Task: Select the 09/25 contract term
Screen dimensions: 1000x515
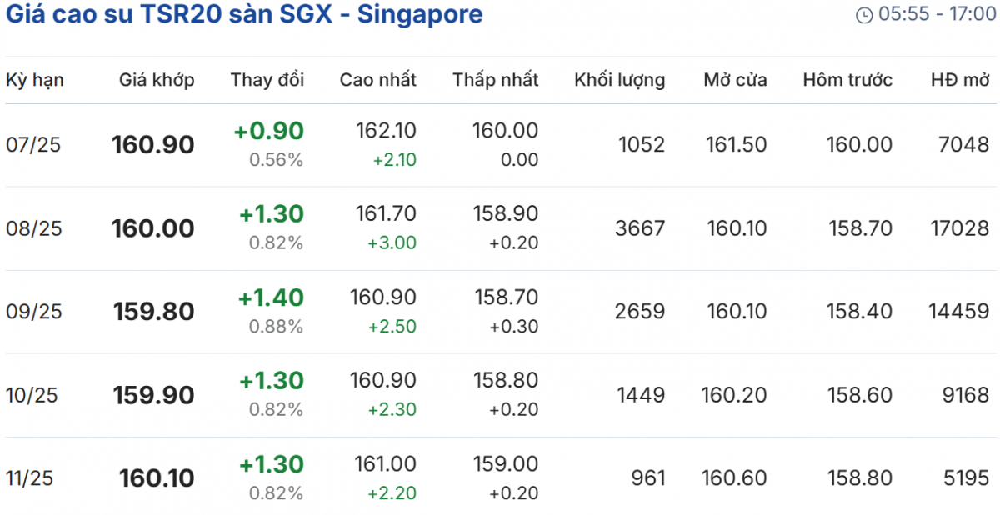Action: 33,312
